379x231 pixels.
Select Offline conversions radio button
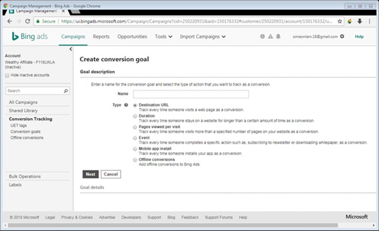(x=135, y=160)
